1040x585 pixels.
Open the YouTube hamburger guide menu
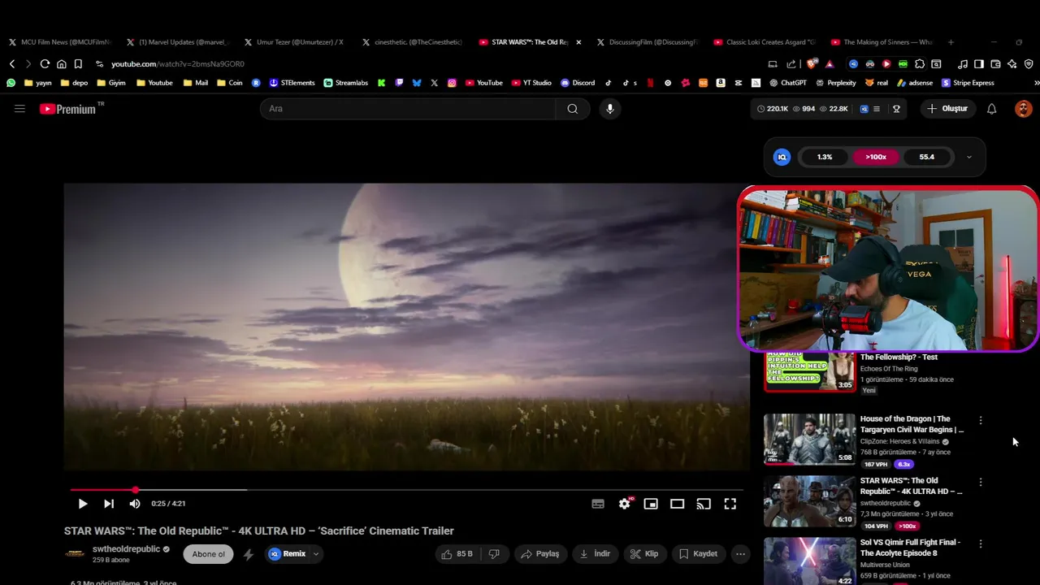point(19,108)
